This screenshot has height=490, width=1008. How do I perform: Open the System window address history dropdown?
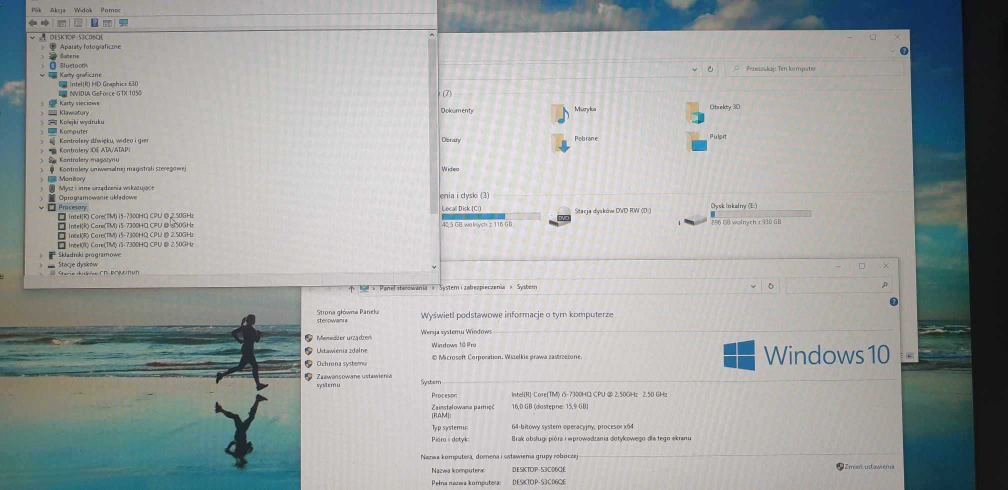(x=753, y=286)
